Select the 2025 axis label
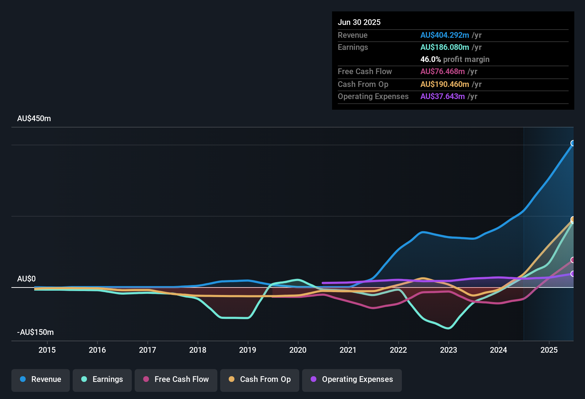 tap(549, 350)
